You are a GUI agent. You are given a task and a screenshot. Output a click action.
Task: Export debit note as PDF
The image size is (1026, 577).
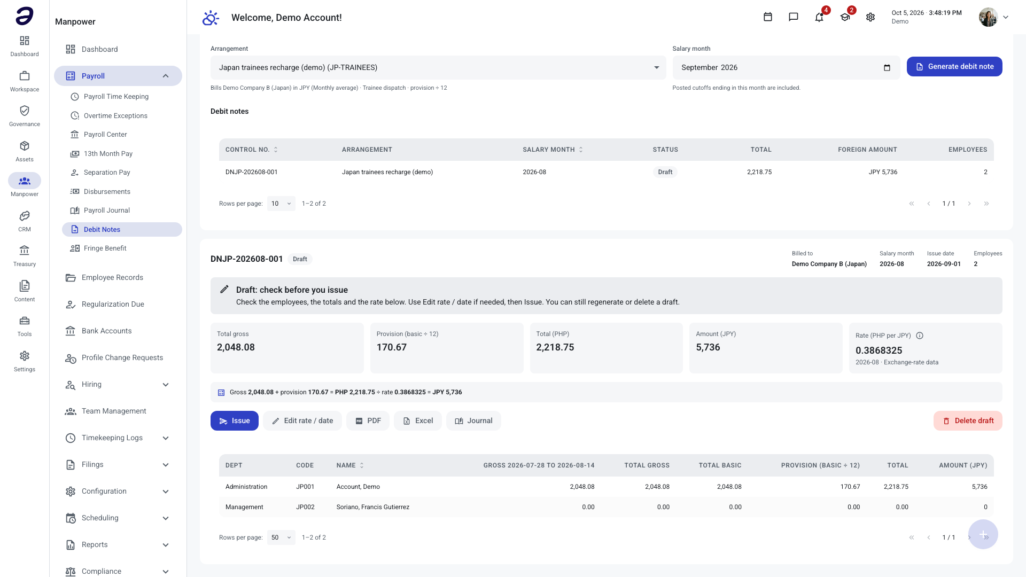368,421
